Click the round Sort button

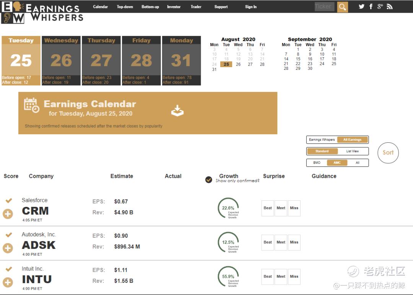[x=388, y=153]
